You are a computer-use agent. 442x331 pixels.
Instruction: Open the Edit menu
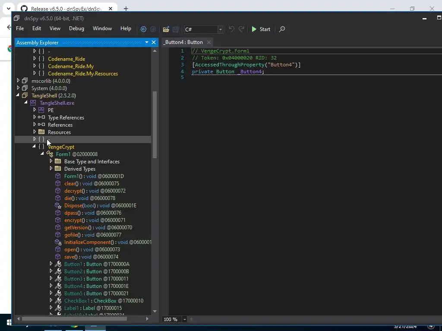[36, 28]
